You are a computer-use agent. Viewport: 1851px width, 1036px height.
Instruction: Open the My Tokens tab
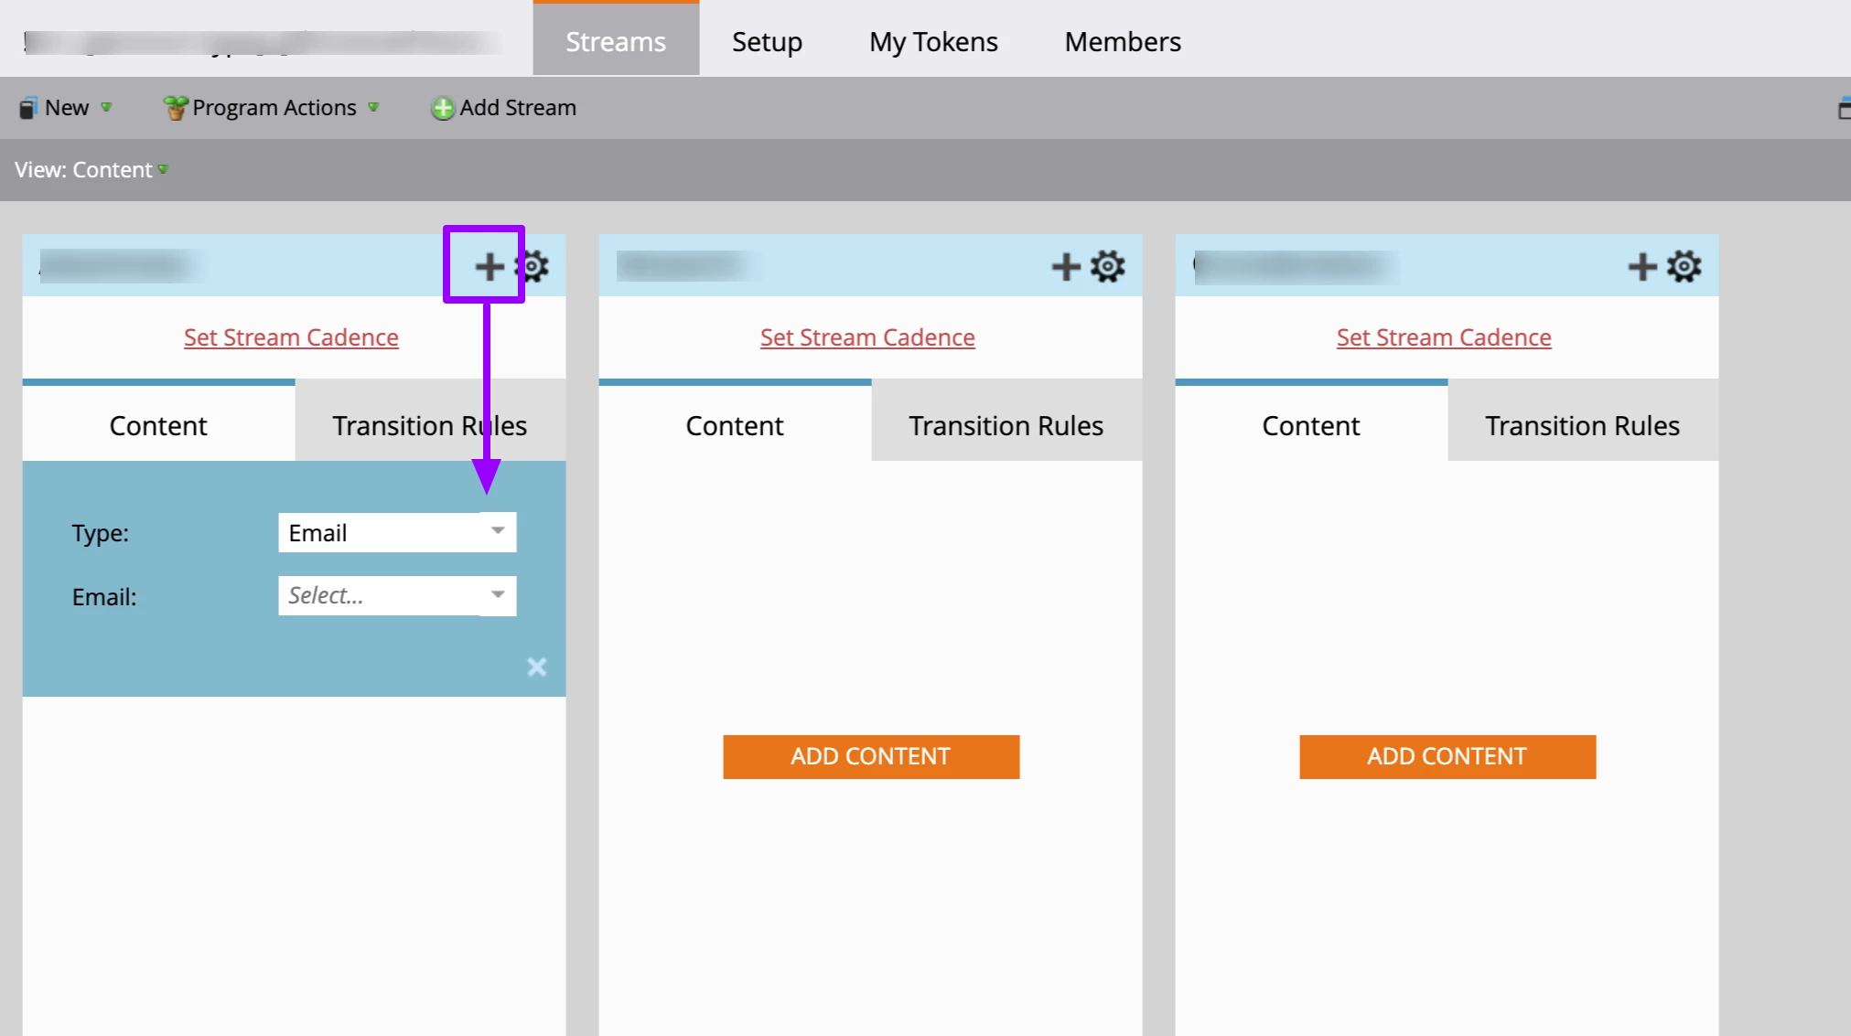tap(933, 42)
